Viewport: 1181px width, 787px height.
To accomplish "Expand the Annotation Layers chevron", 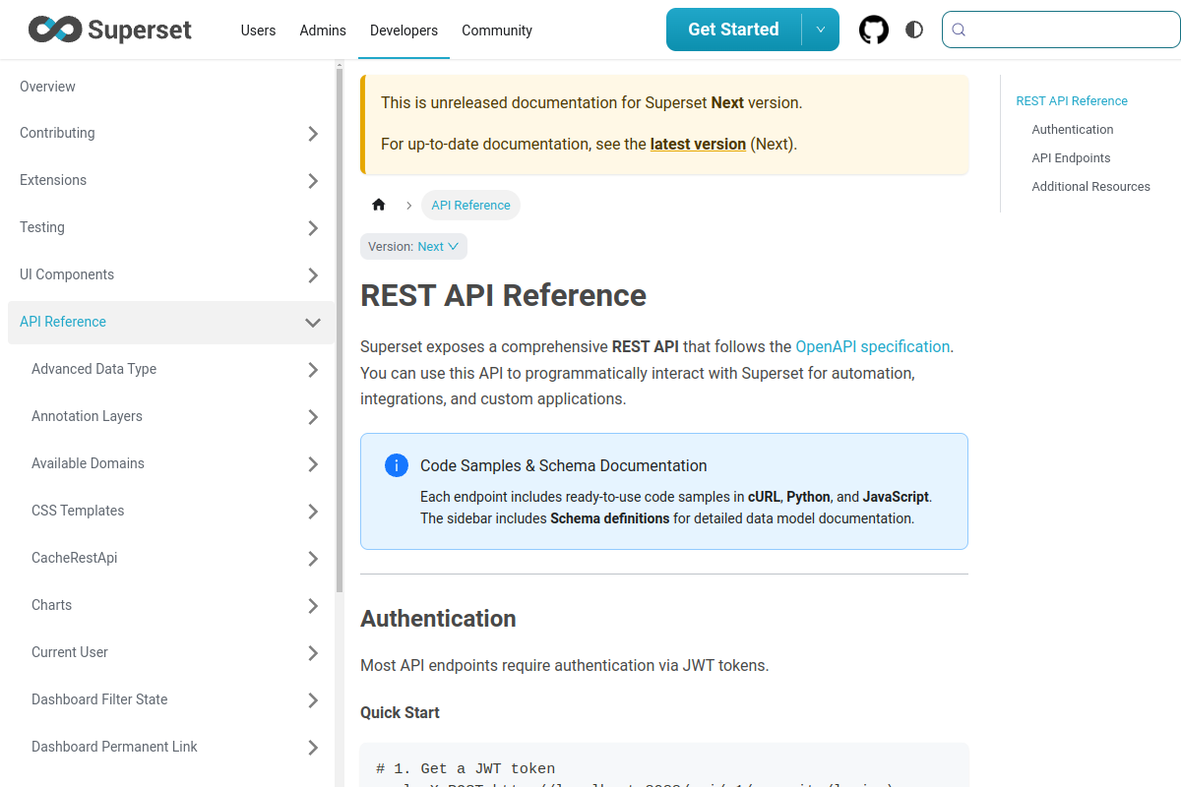I will pyautogui.click(x=313, y=417).
